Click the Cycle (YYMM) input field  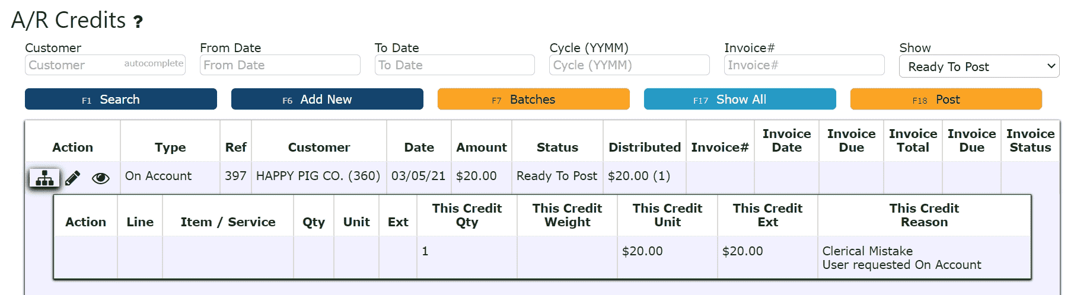pyautogui.click(x=630, y=65)
